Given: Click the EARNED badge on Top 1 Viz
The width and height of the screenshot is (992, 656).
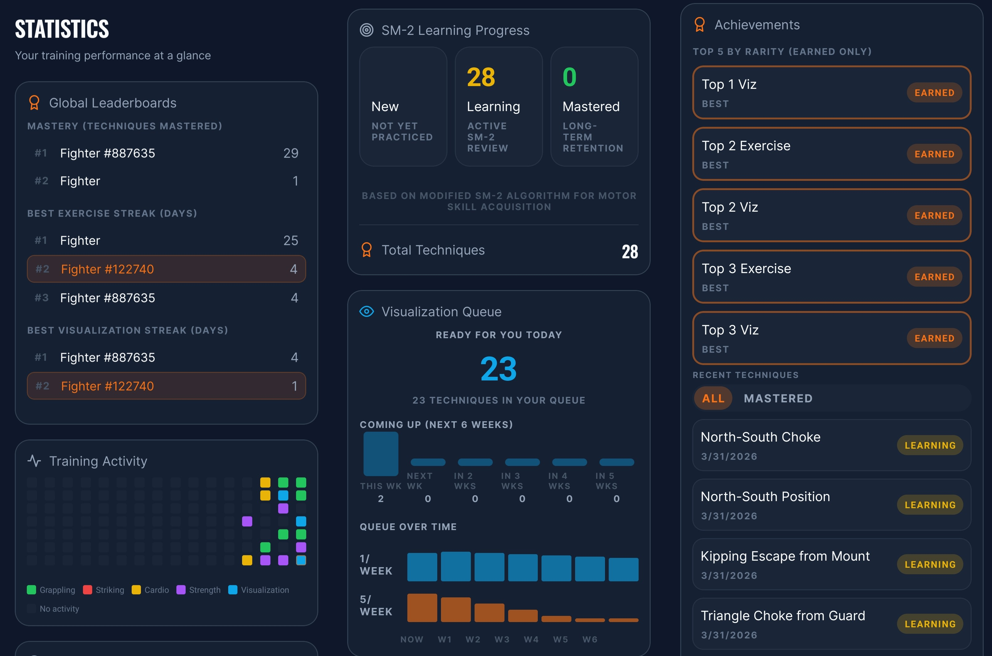Looking at the screenshot, I should [x=934, y=93].
